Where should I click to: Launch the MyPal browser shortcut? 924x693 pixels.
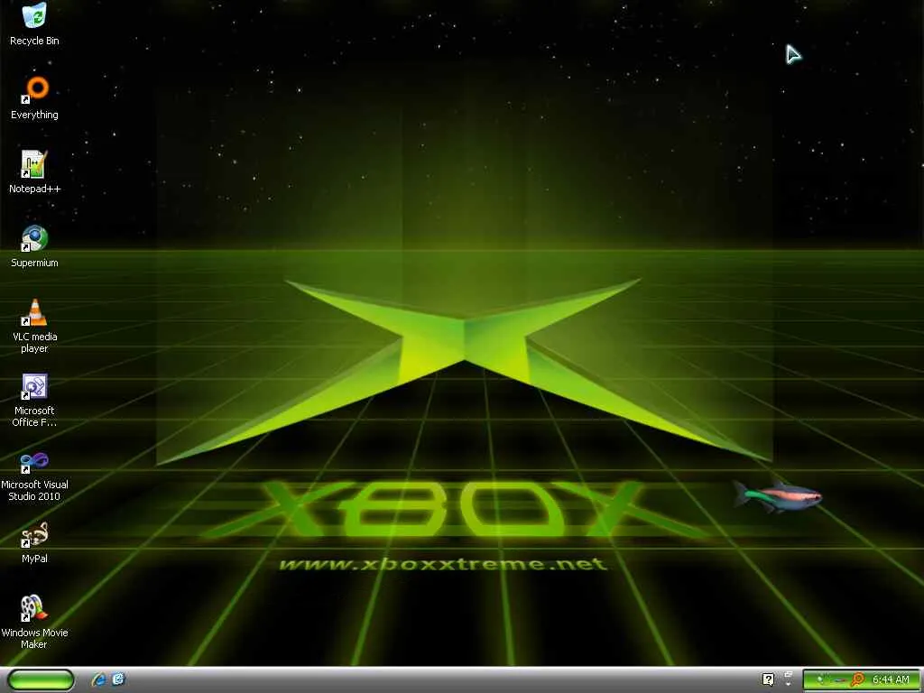[34, 542]
